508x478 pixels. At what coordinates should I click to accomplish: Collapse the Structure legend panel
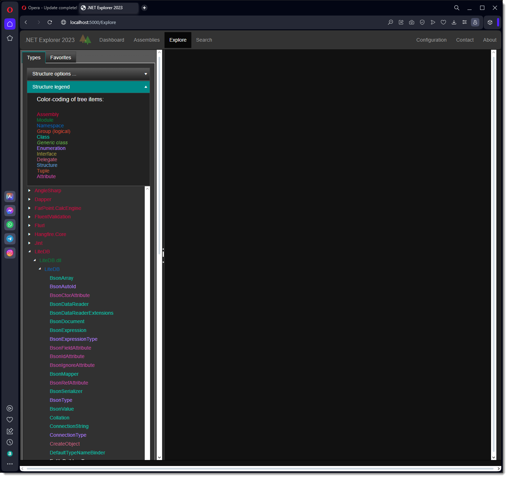(88, 87)
